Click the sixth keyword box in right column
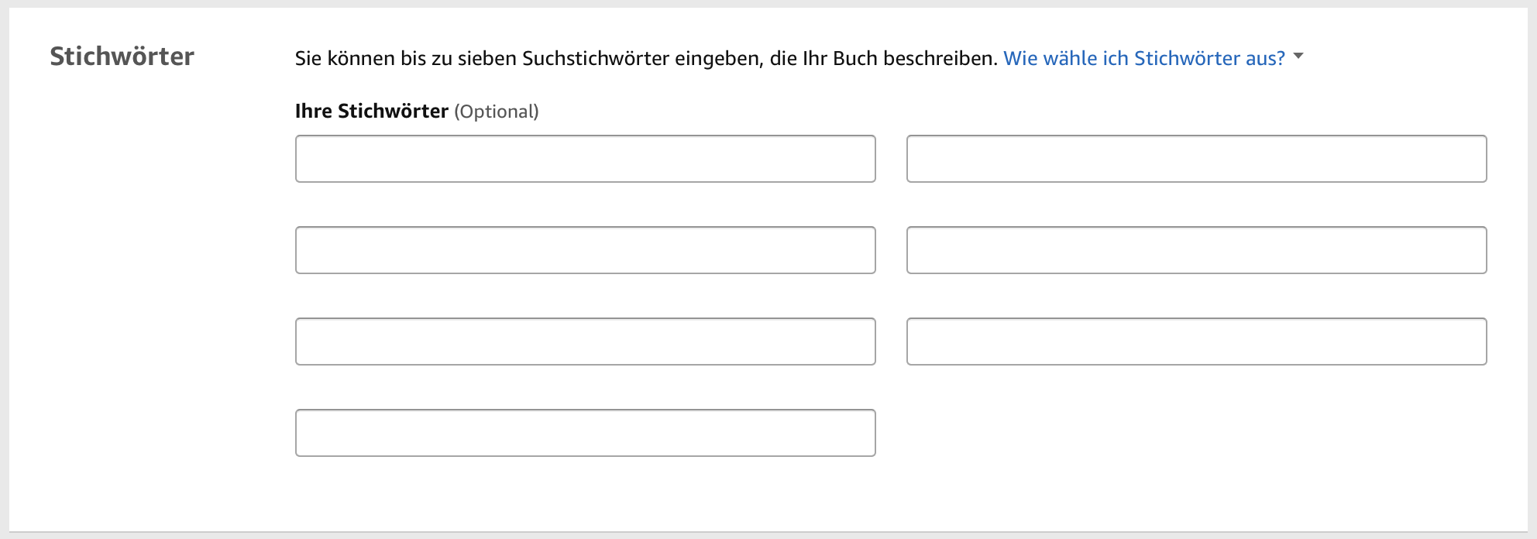Viewport: 1537px width, 539px height. (x=1197, y=342)
